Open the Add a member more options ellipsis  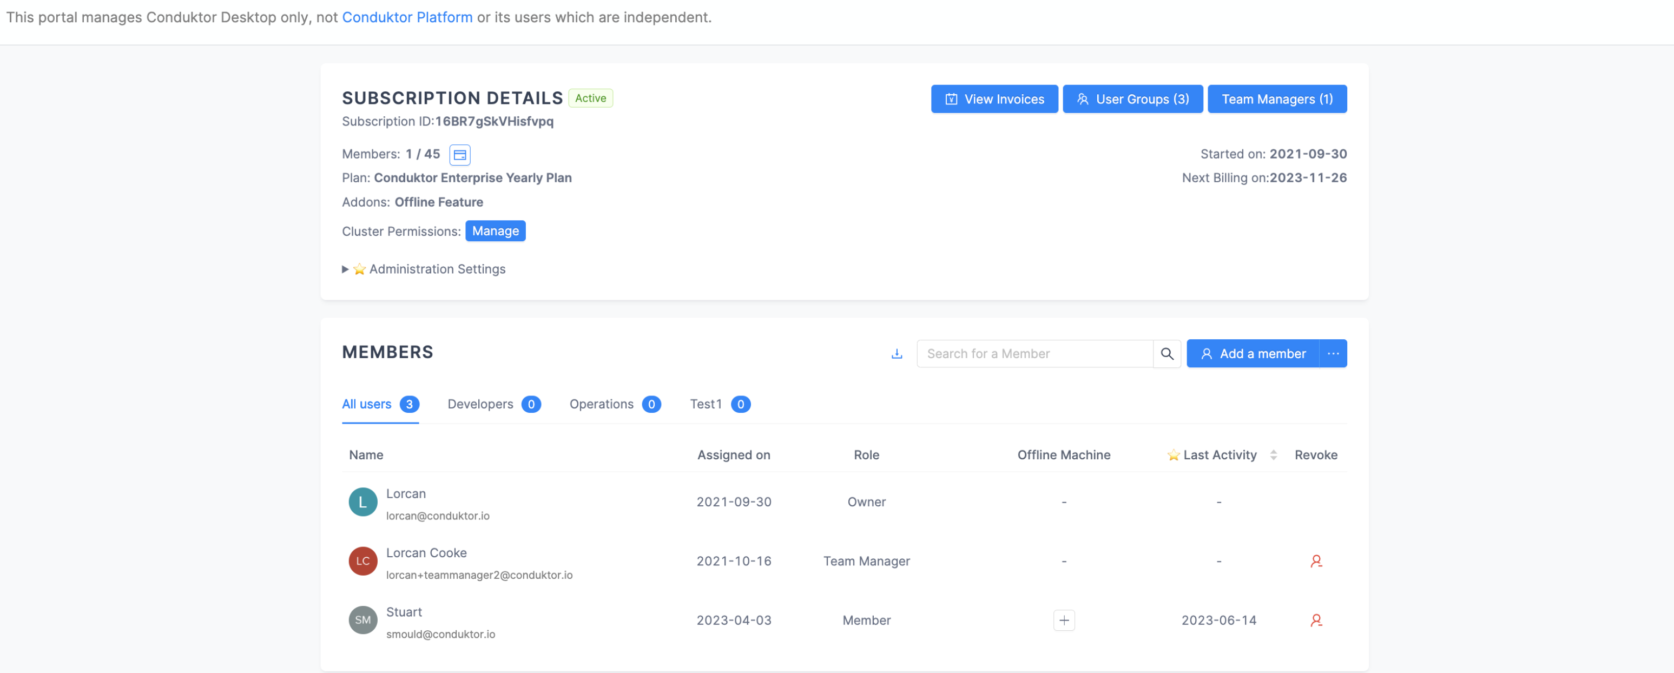pos(1333,353)
